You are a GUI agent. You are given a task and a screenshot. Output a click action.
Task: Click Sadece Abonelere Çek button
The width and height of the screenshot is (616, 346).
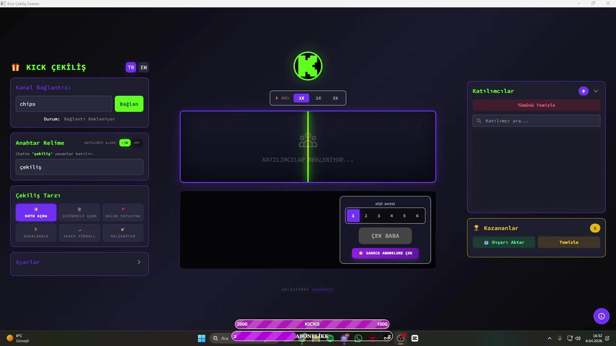[x=385, y=253]
